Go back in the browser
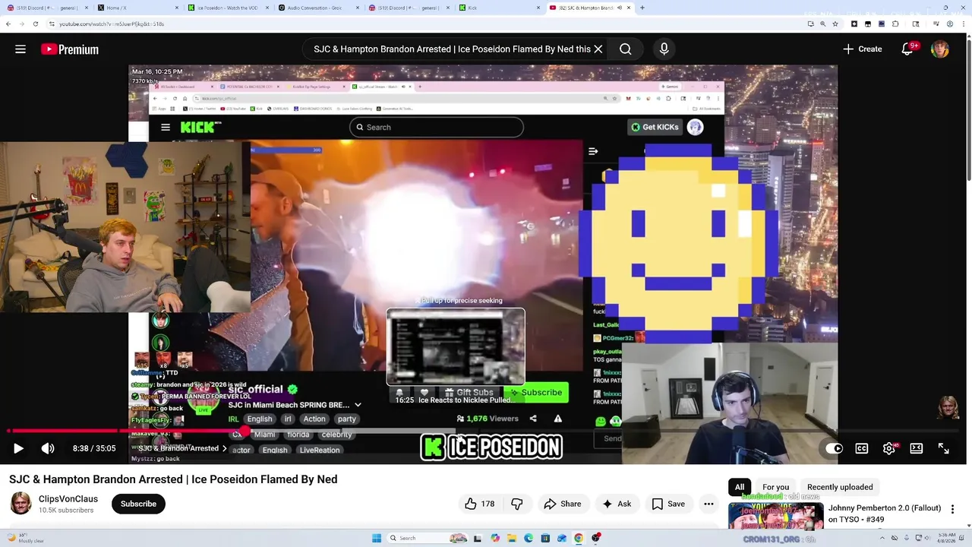This screenshot has height=547, width=972. tap(8, 24)
